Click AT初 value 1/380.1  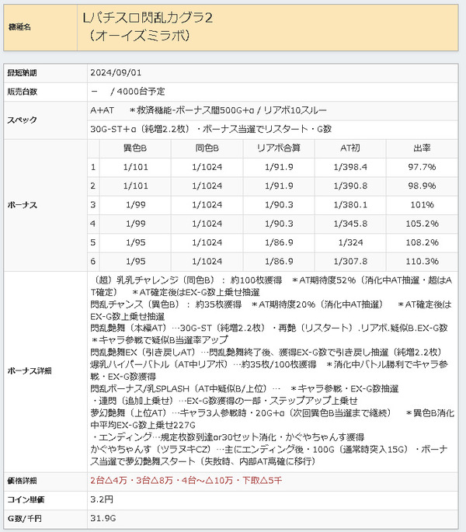coord(350,205)
